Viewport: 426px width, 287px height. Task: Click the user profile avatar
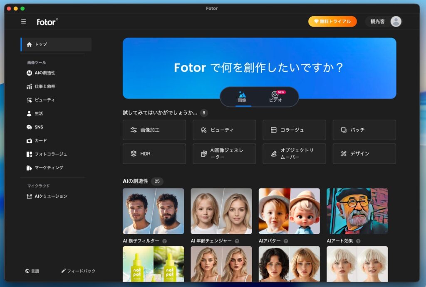[x=396, y=22]
